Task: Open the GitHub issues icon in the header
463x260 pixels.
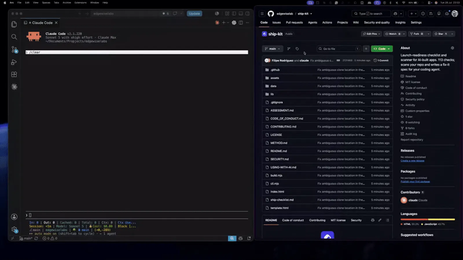Action: (423, 14)
